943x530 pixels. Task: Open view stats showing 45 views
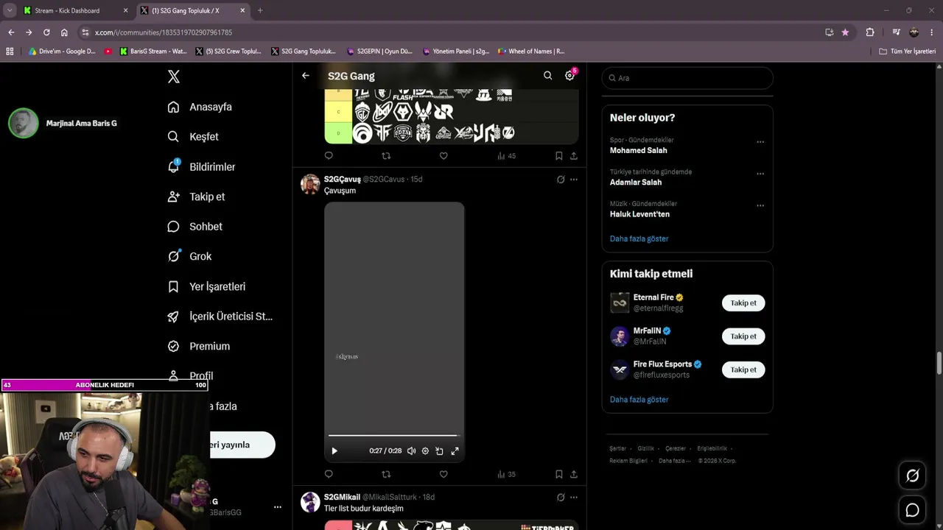[506, 156]
